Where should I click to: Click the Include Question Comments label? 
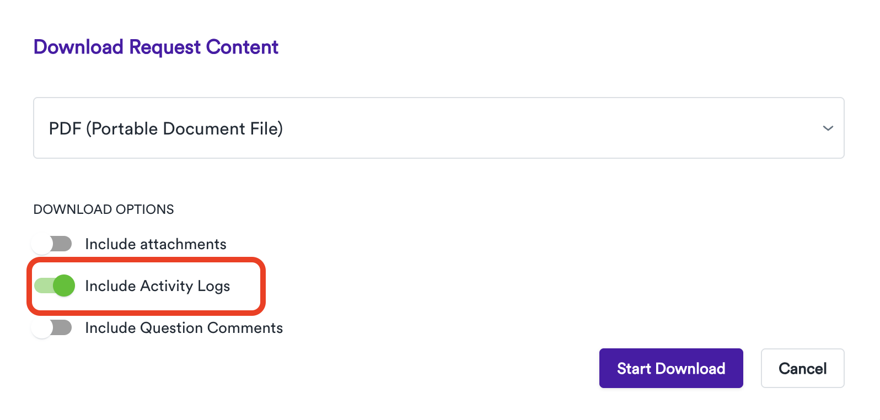pyautogui.click(x=184, y=327)
